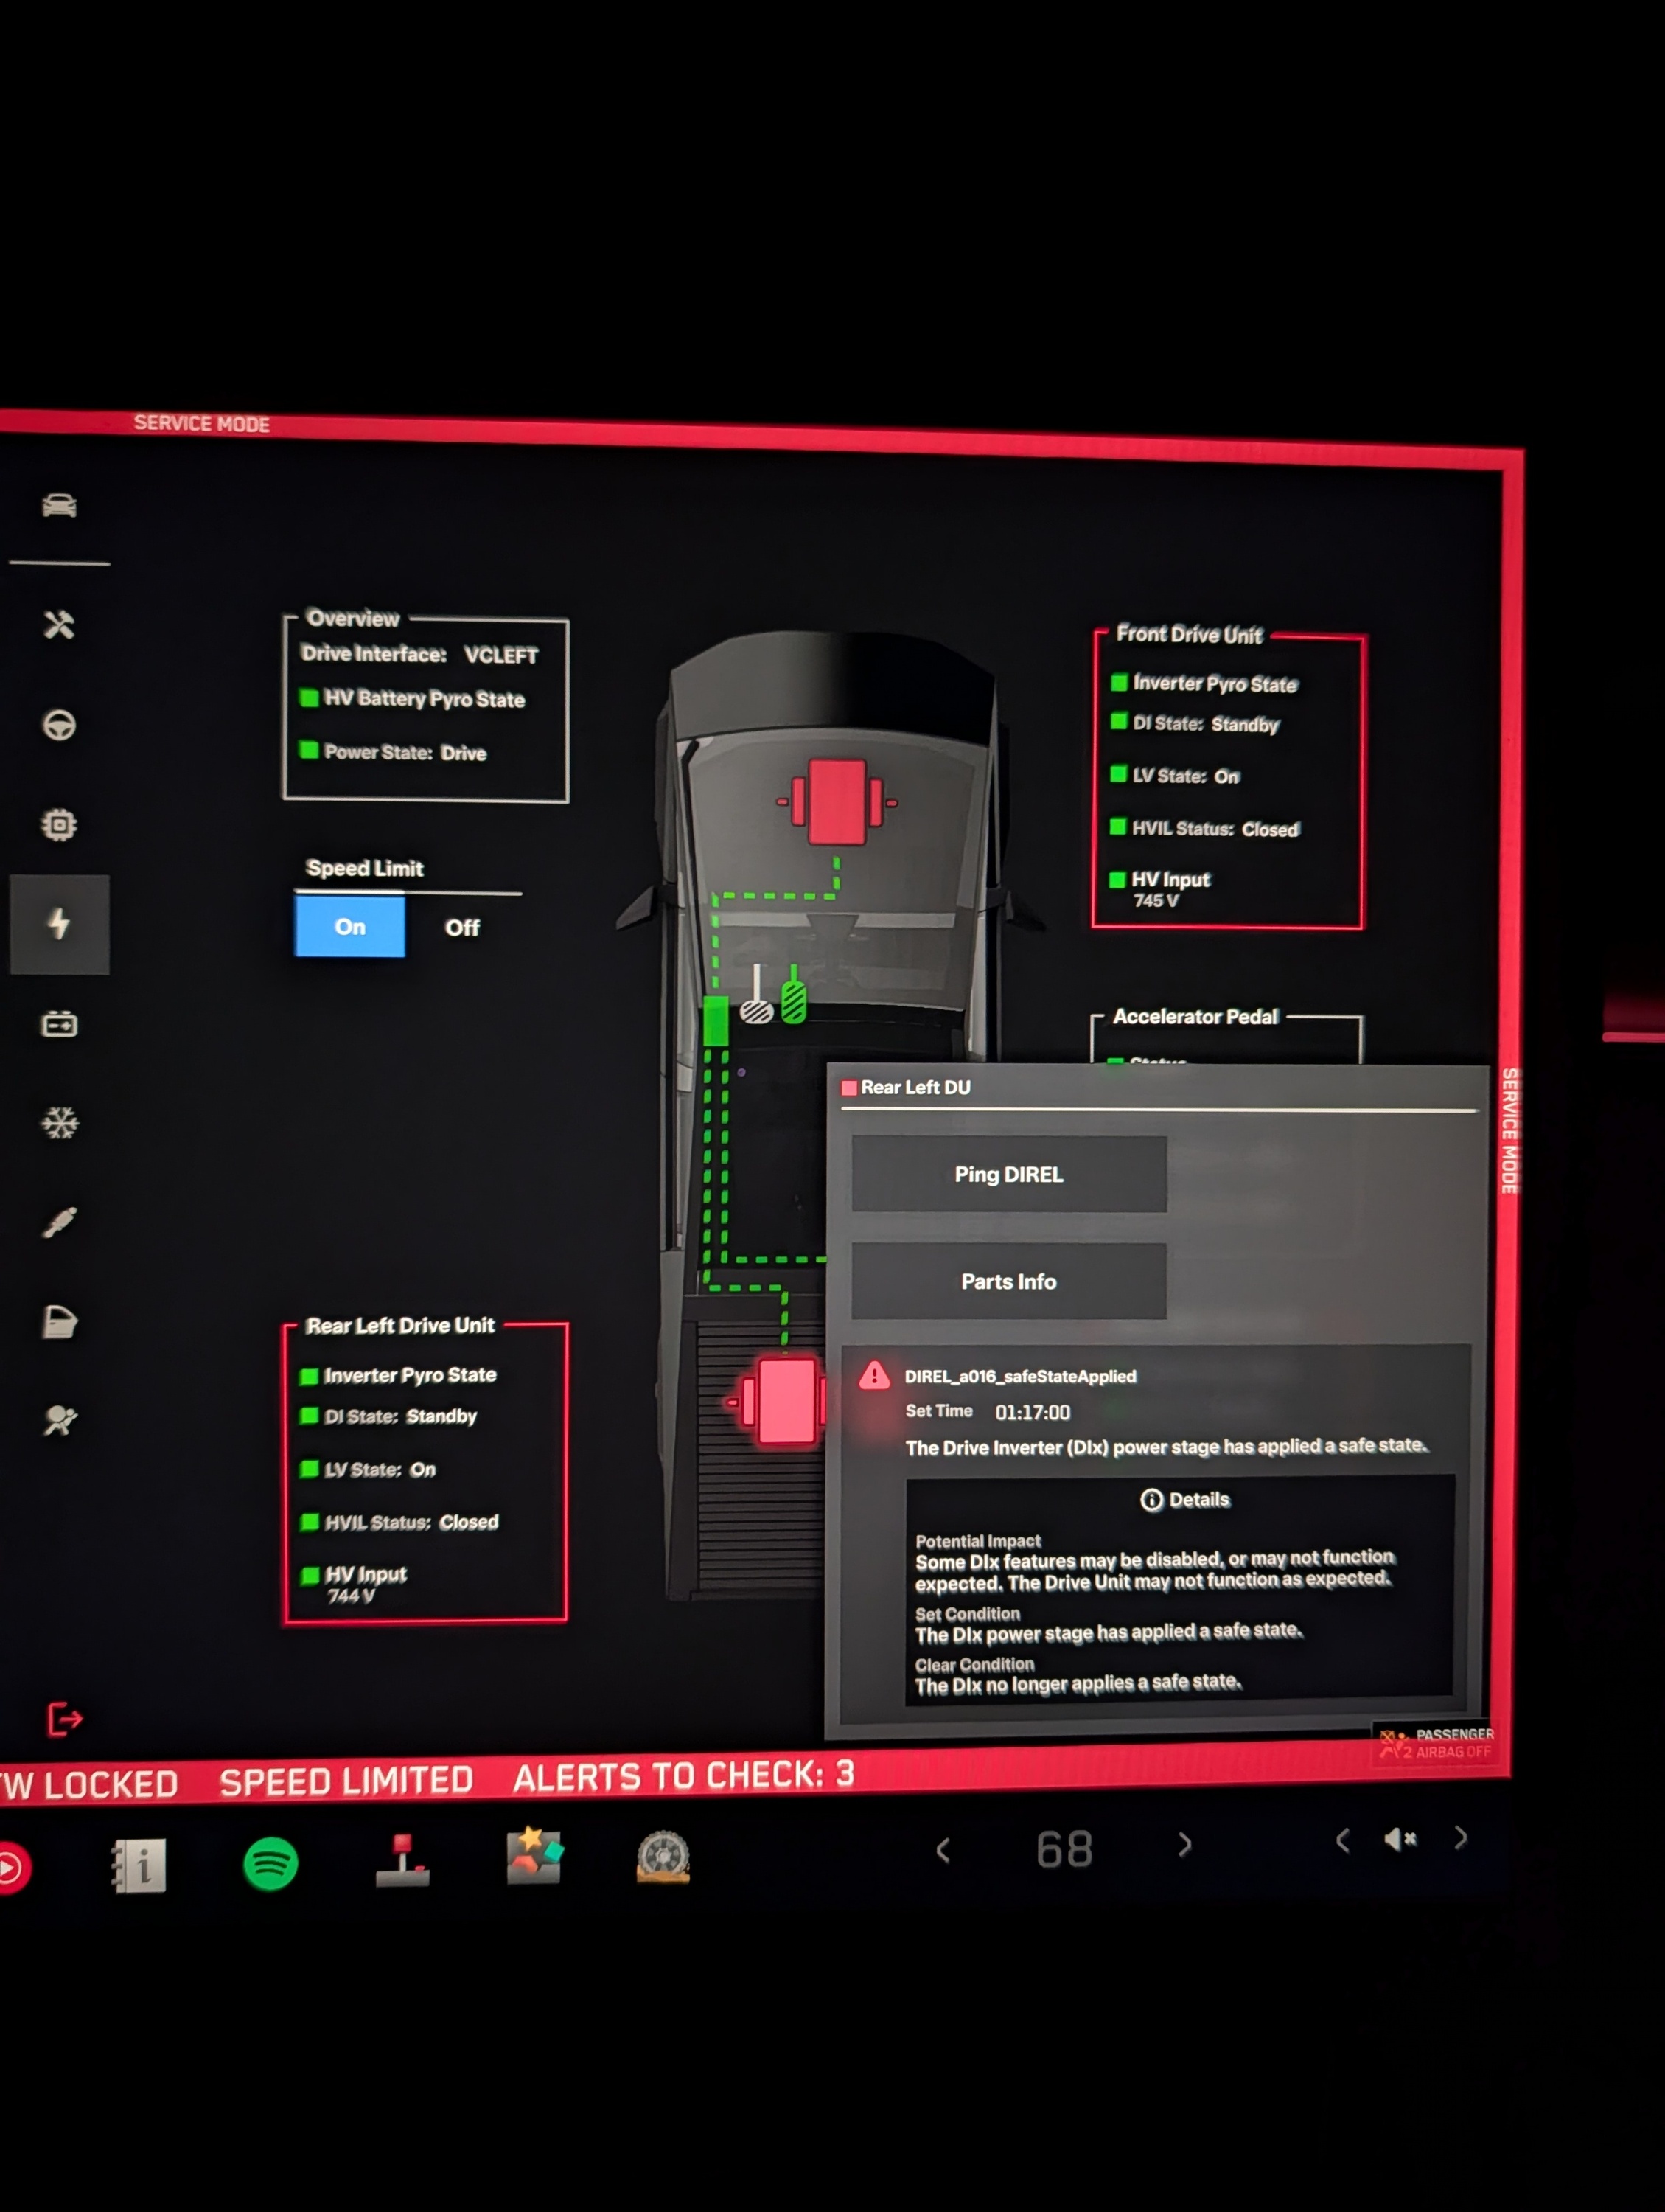Turn Speed Limit Off

click(463, 927)
